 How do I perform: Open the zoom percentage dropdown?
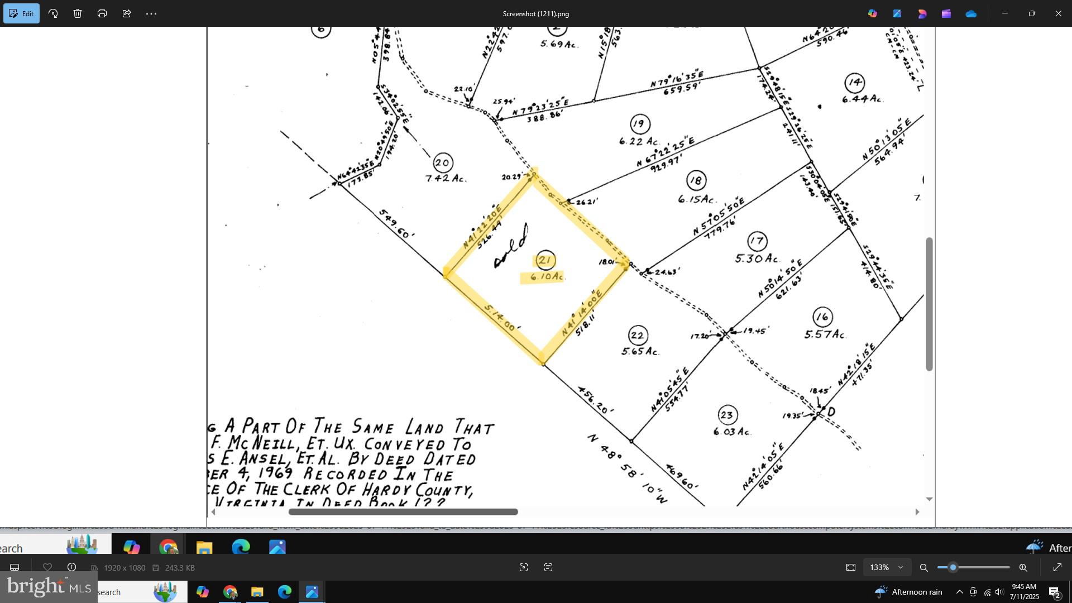tap(887, 567)
